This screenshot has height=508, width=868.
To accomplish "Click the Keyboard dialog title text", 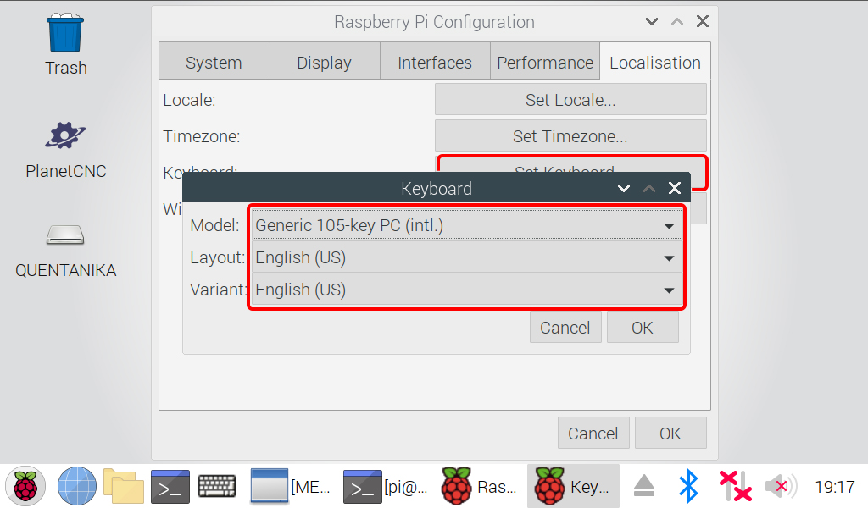I will pyautogui.click(x=437, y=189).
